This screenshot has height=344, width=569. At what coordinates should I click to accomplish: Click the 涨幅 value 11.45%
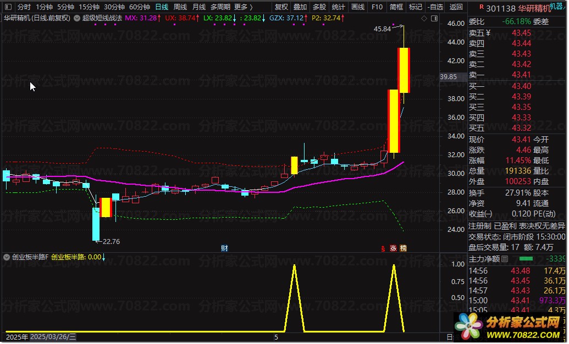(518, 160)
